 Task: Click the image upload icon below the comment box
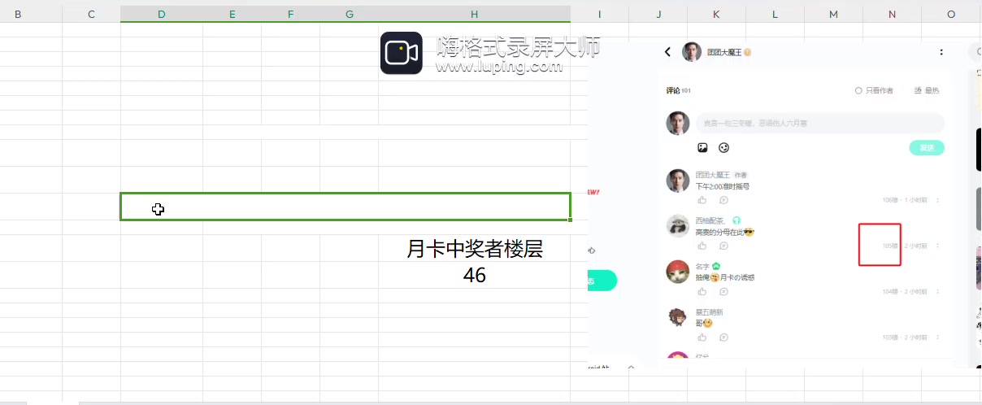tap(702, 147)
